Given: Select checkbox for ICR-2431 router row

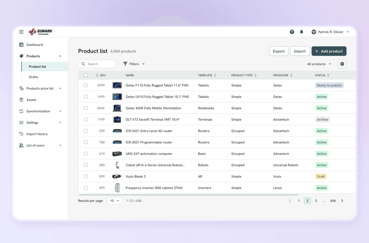Looking at the screenshot, I should (x=86, y=131).
